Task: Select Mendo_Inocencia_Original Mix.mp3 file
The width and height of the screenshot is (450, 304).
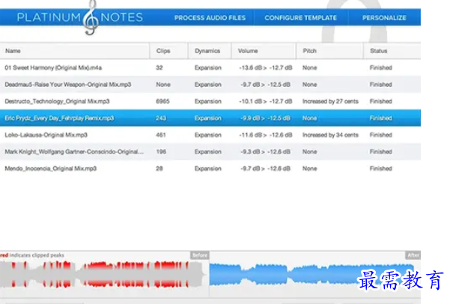Action: point(210,168)
